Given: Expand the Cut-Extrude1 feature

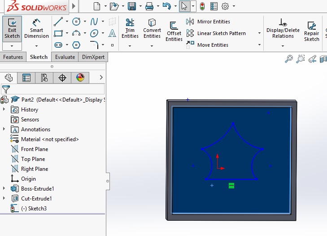Looking at the screenshot, I should point(4,198).
